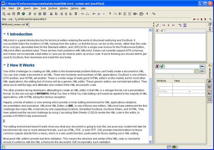The image size is (214, 150).
Task: Open the italic text style dropdown
Action: pos(94,14)
